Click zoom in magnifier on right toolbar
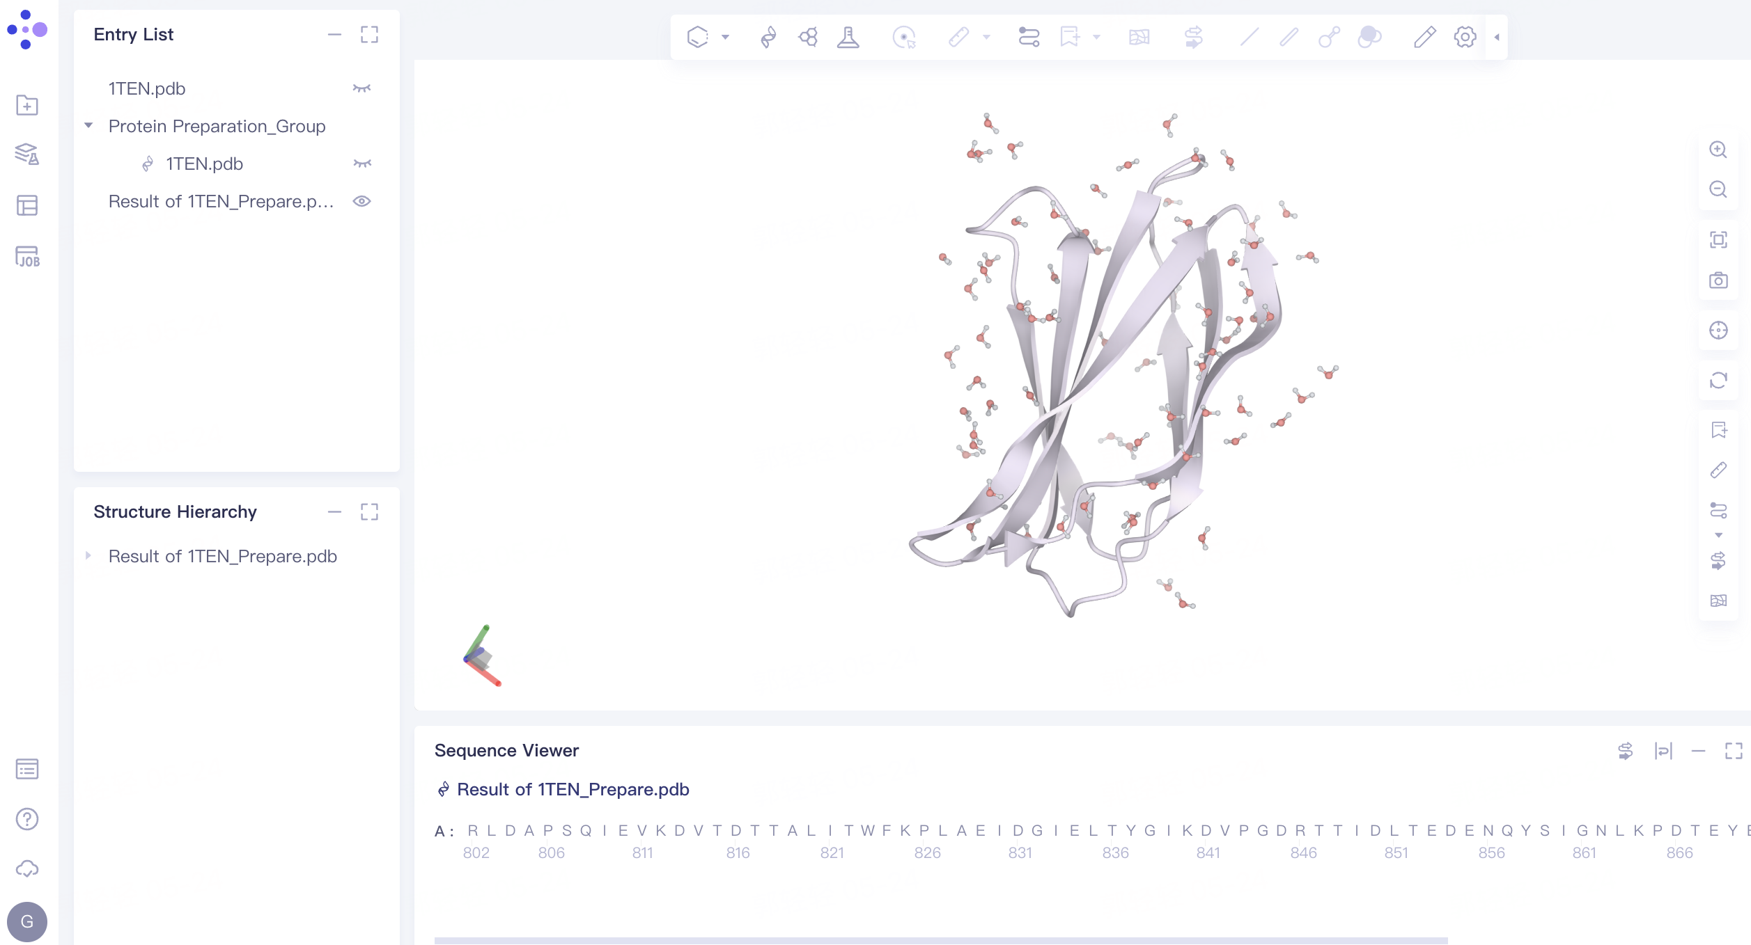 point(1718,150)
